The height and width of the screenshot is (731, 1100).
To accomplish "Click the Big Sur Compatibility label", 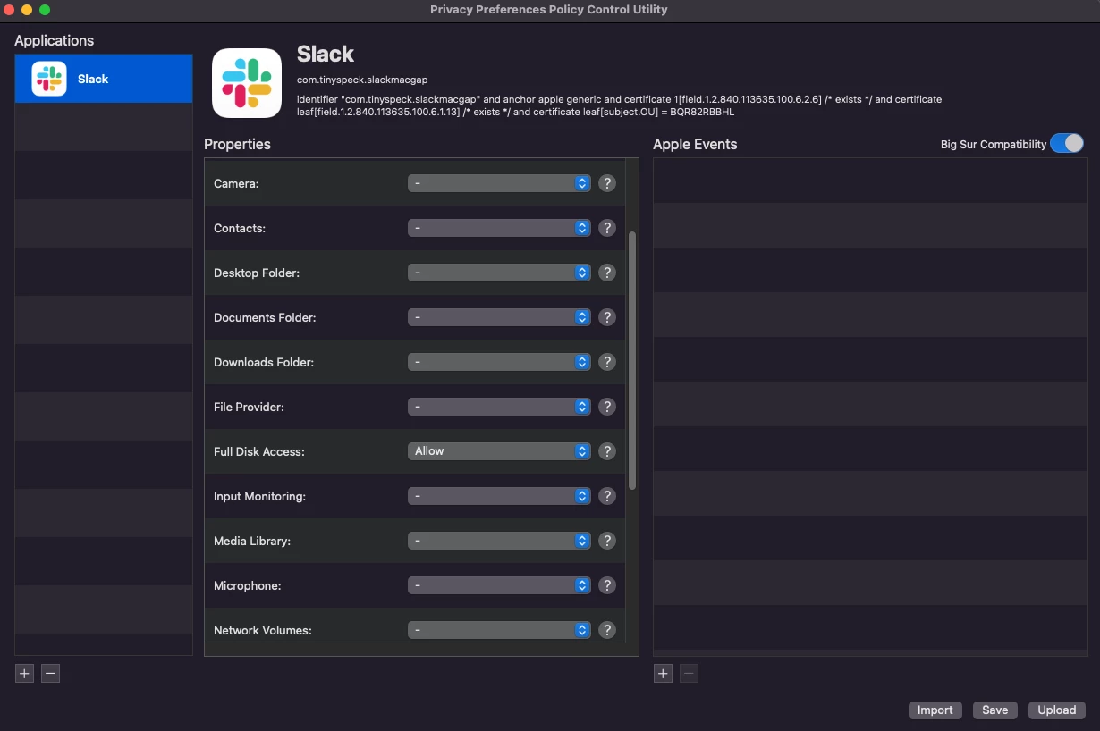I will (x=993, y=144).
